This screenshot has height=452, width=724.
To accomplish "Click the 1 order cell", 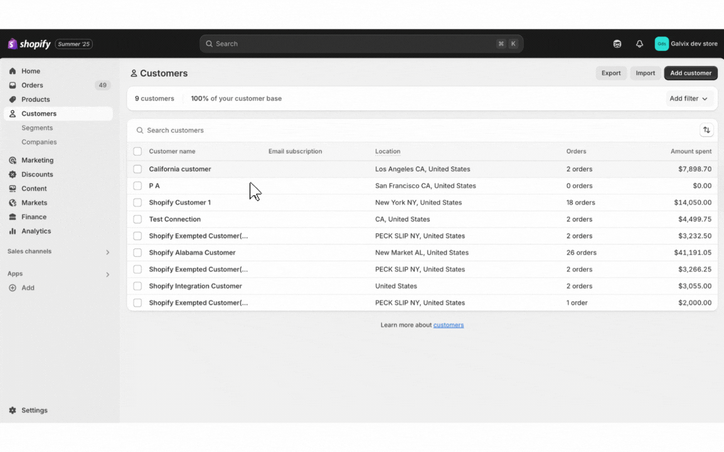I will [577, 303].
